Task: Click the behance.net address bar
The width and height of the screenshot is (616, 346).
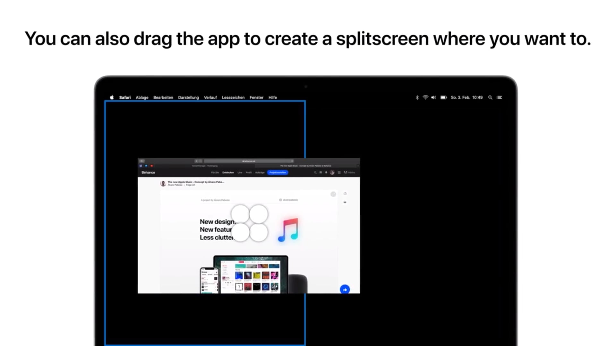Action: [248, 161]
